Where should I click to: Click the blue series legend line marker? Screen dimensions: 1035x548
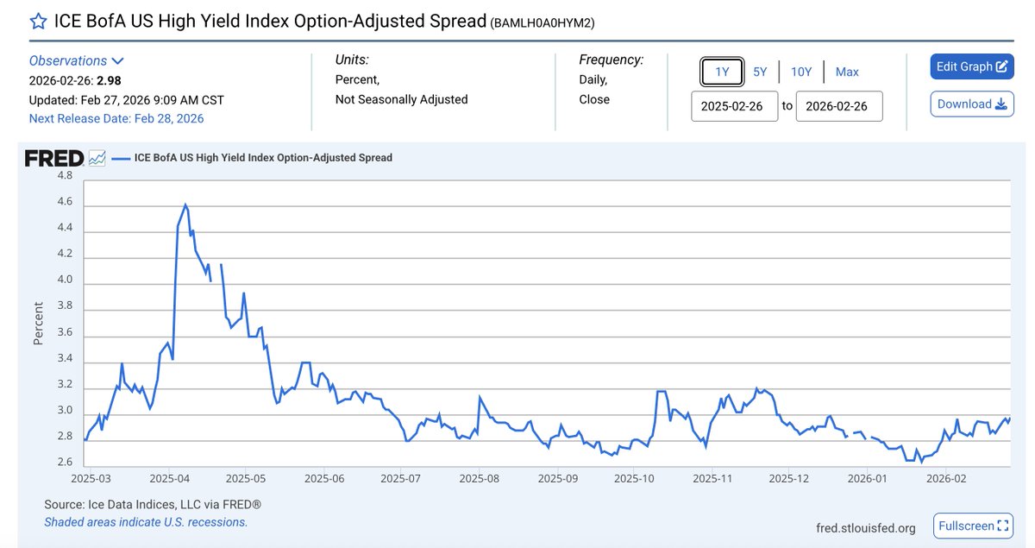121,158
